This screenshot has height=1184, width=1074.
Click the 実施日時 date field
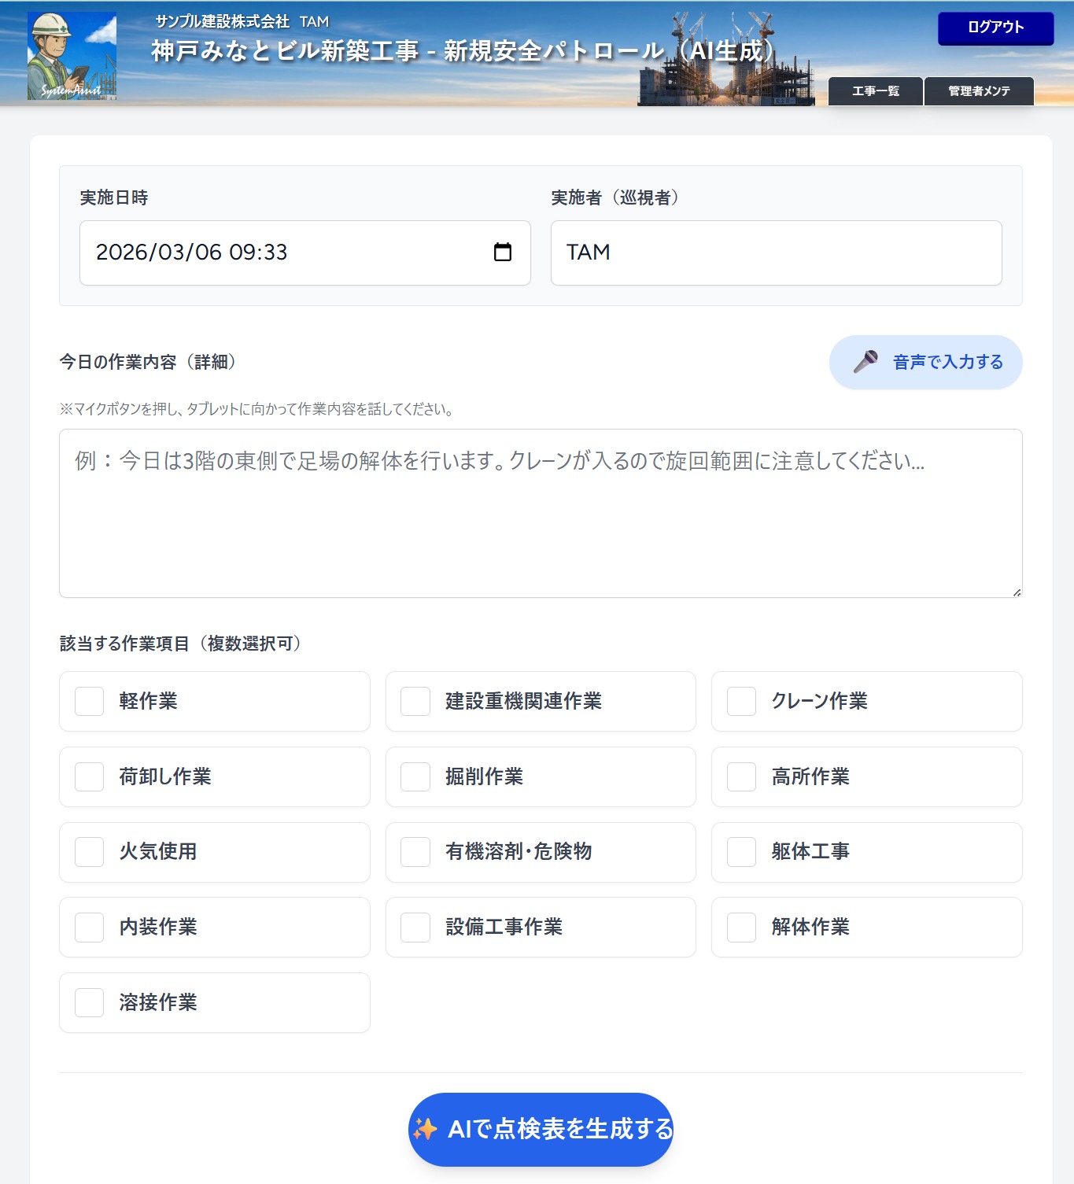click(x=283, y=253)
